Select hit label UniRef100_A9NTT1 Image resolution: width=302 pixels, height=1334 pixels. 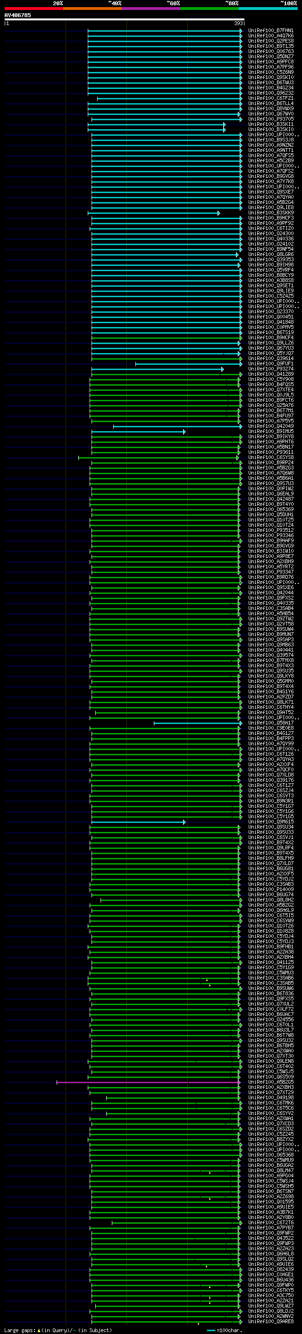click(x=270, y=150)
